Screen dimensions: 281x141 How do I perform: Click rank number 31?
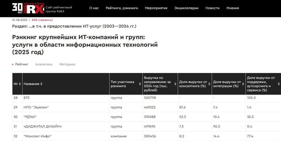coord(15,126)
